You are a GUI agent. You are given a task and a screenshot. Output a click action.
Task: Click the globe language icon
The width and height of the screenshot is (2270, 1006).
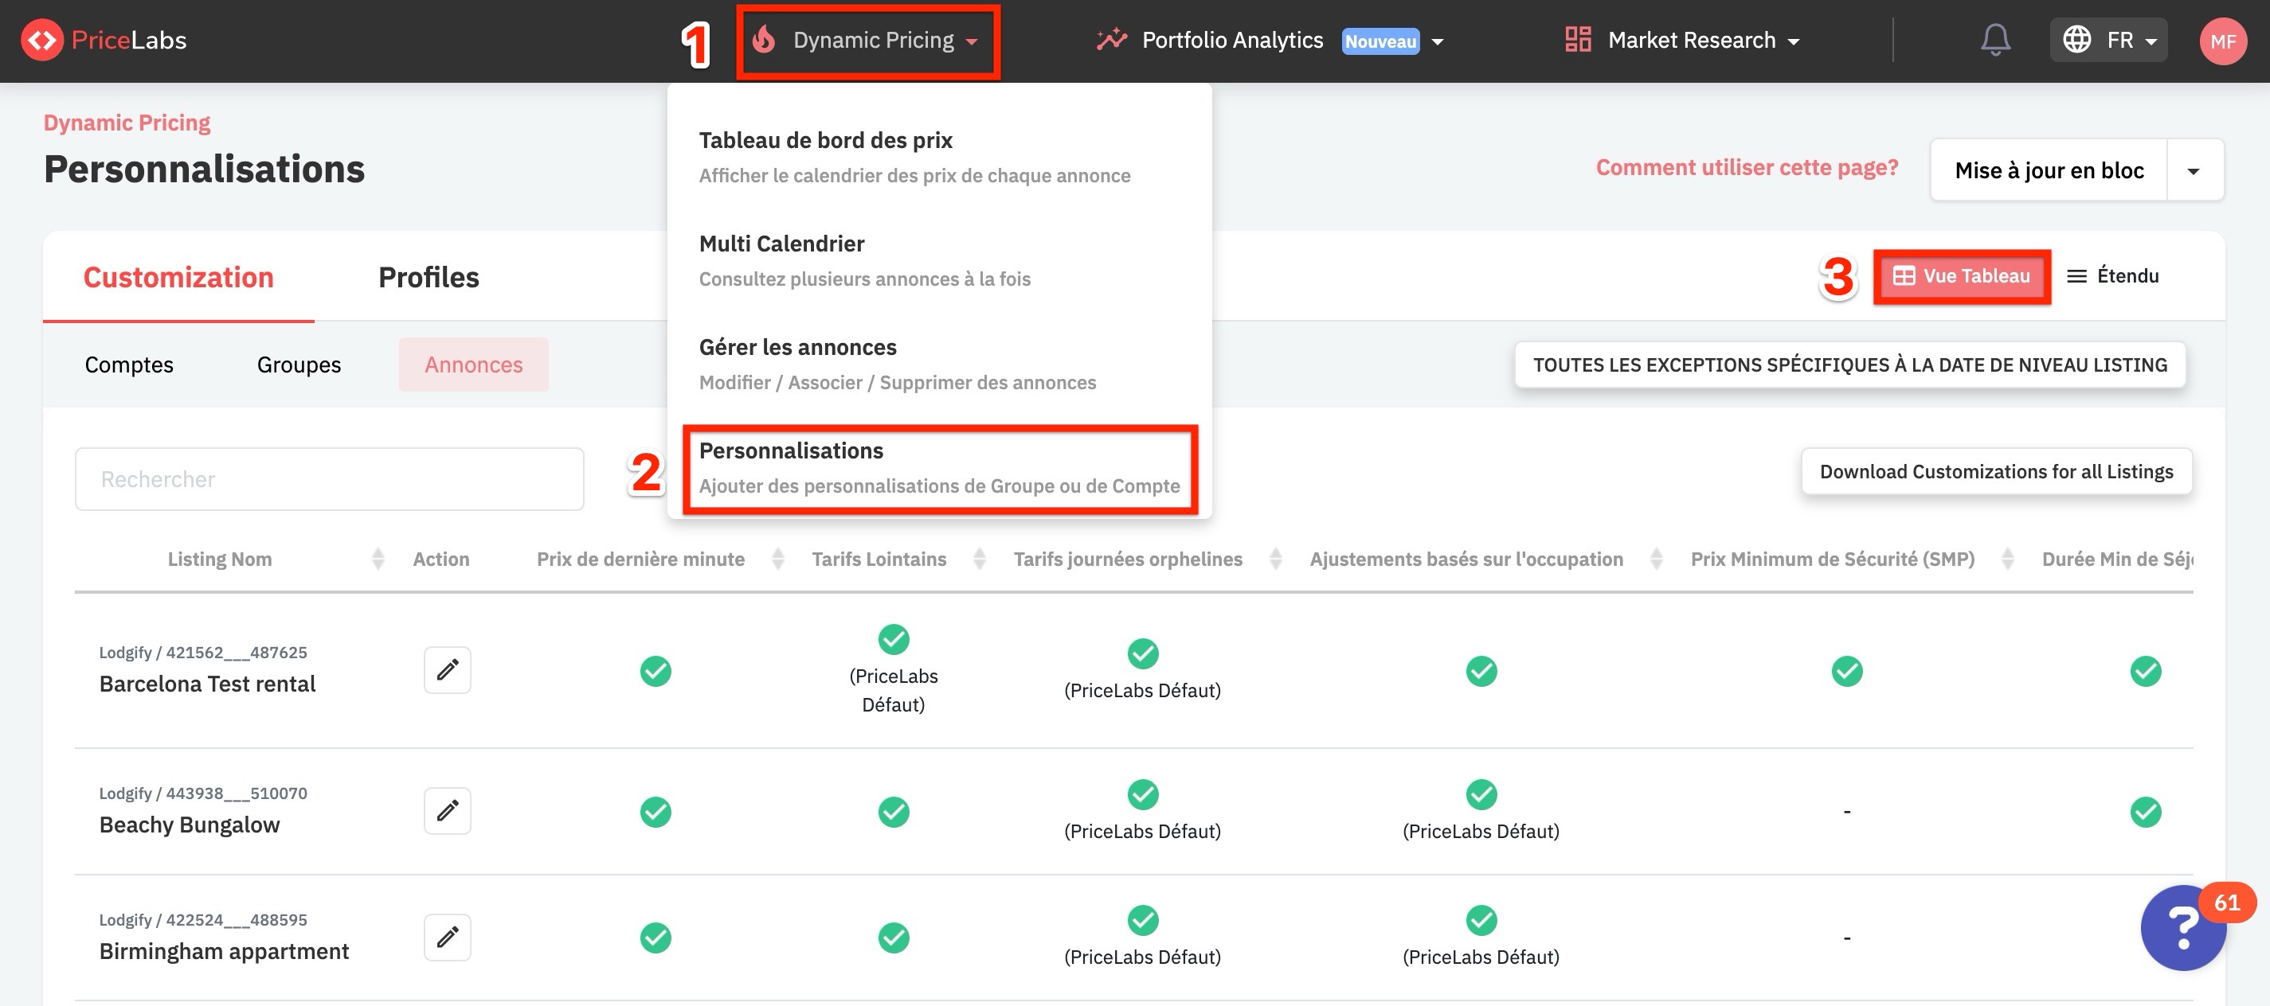pyautogui.click(x=2076, y=40)
